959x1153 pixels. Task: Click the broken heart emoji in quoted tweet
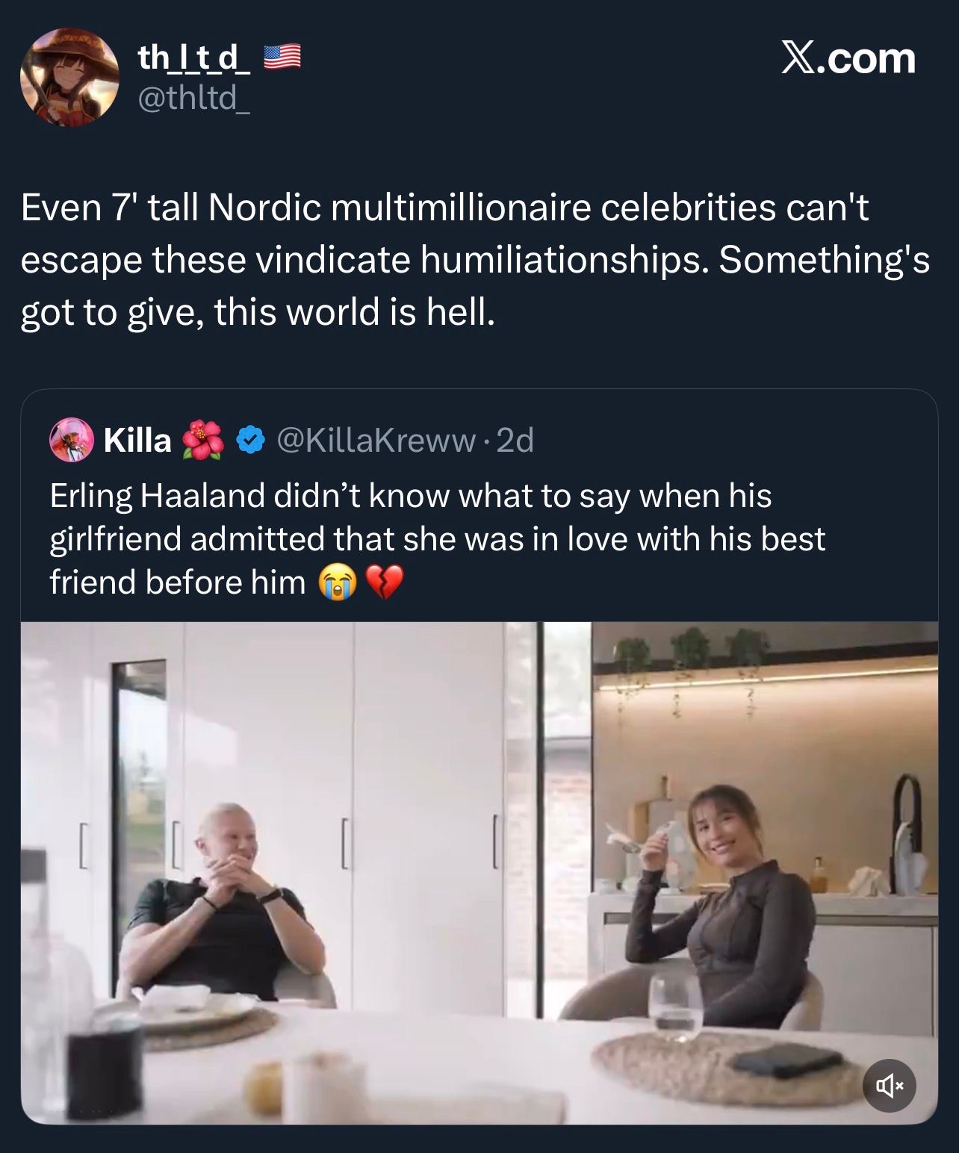pyautogui.click(x=384, y=583)
